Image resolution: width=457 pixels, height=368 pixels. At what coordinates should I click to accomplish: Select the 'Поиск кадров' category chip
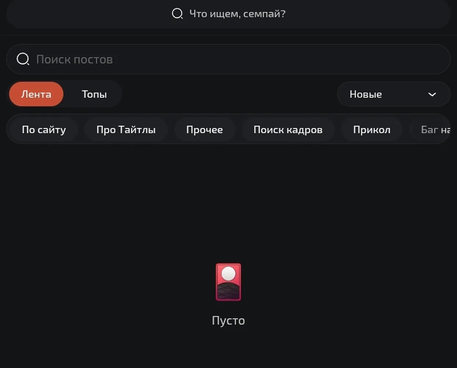288,130
